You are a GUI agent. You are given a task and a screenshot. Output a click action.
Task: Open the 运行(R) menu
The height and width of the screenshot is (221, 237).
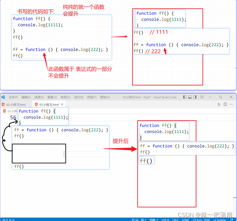(x=79, y=97)
